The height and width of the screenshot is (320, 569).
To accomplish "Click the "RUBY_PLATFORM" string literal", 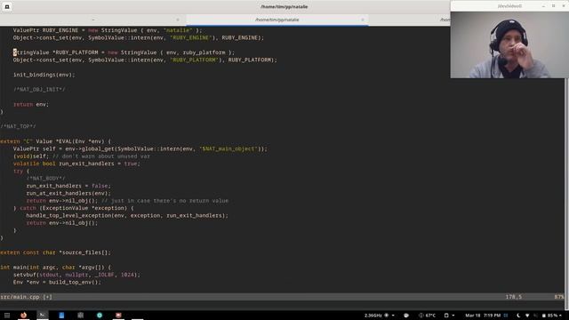I will 194,60.
